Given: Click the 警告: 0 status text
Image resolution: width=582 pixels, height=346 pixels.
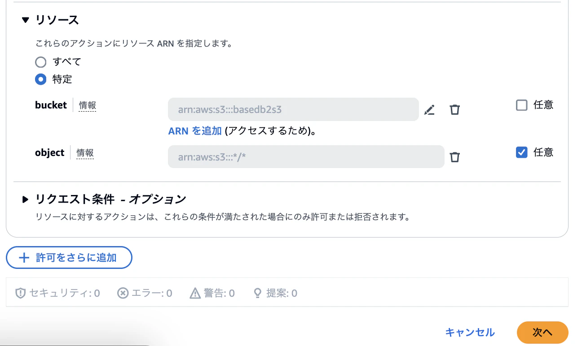Looking at the screenshot, I should 219,294.
